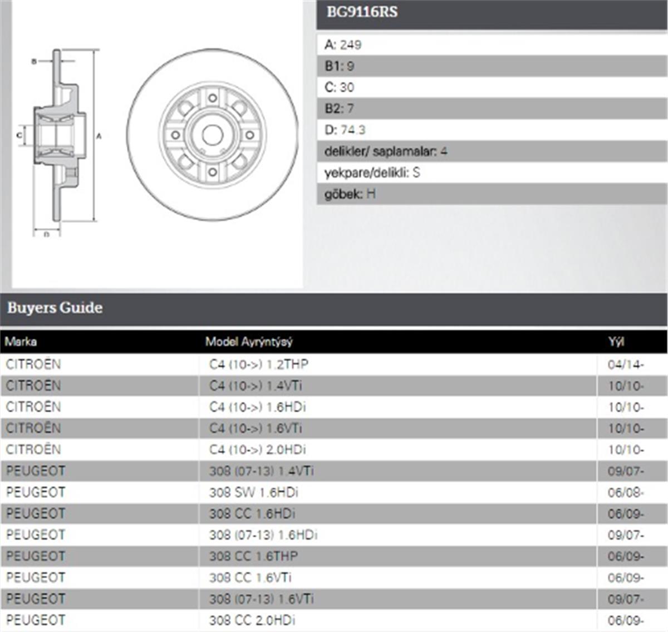Select the C4 (10->) 1.6HDi model cell

point(398,407)
